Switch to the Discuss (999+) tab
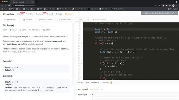The width and height of the screenshot is (179, 100). [x=46, y=20]
